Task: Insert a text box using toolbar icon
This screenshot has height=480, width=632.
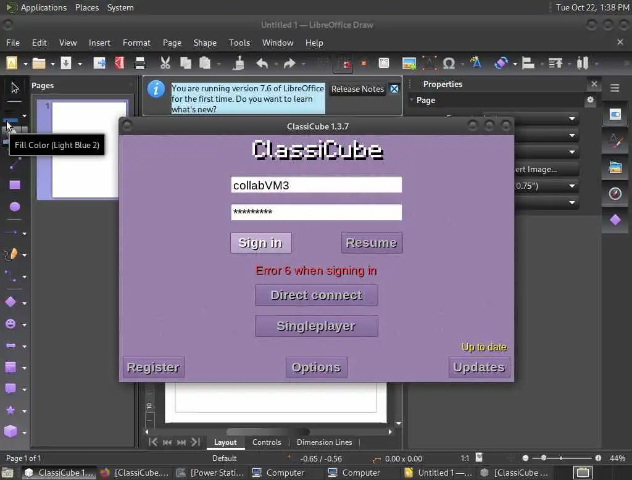Action: [x=430, y=64]
